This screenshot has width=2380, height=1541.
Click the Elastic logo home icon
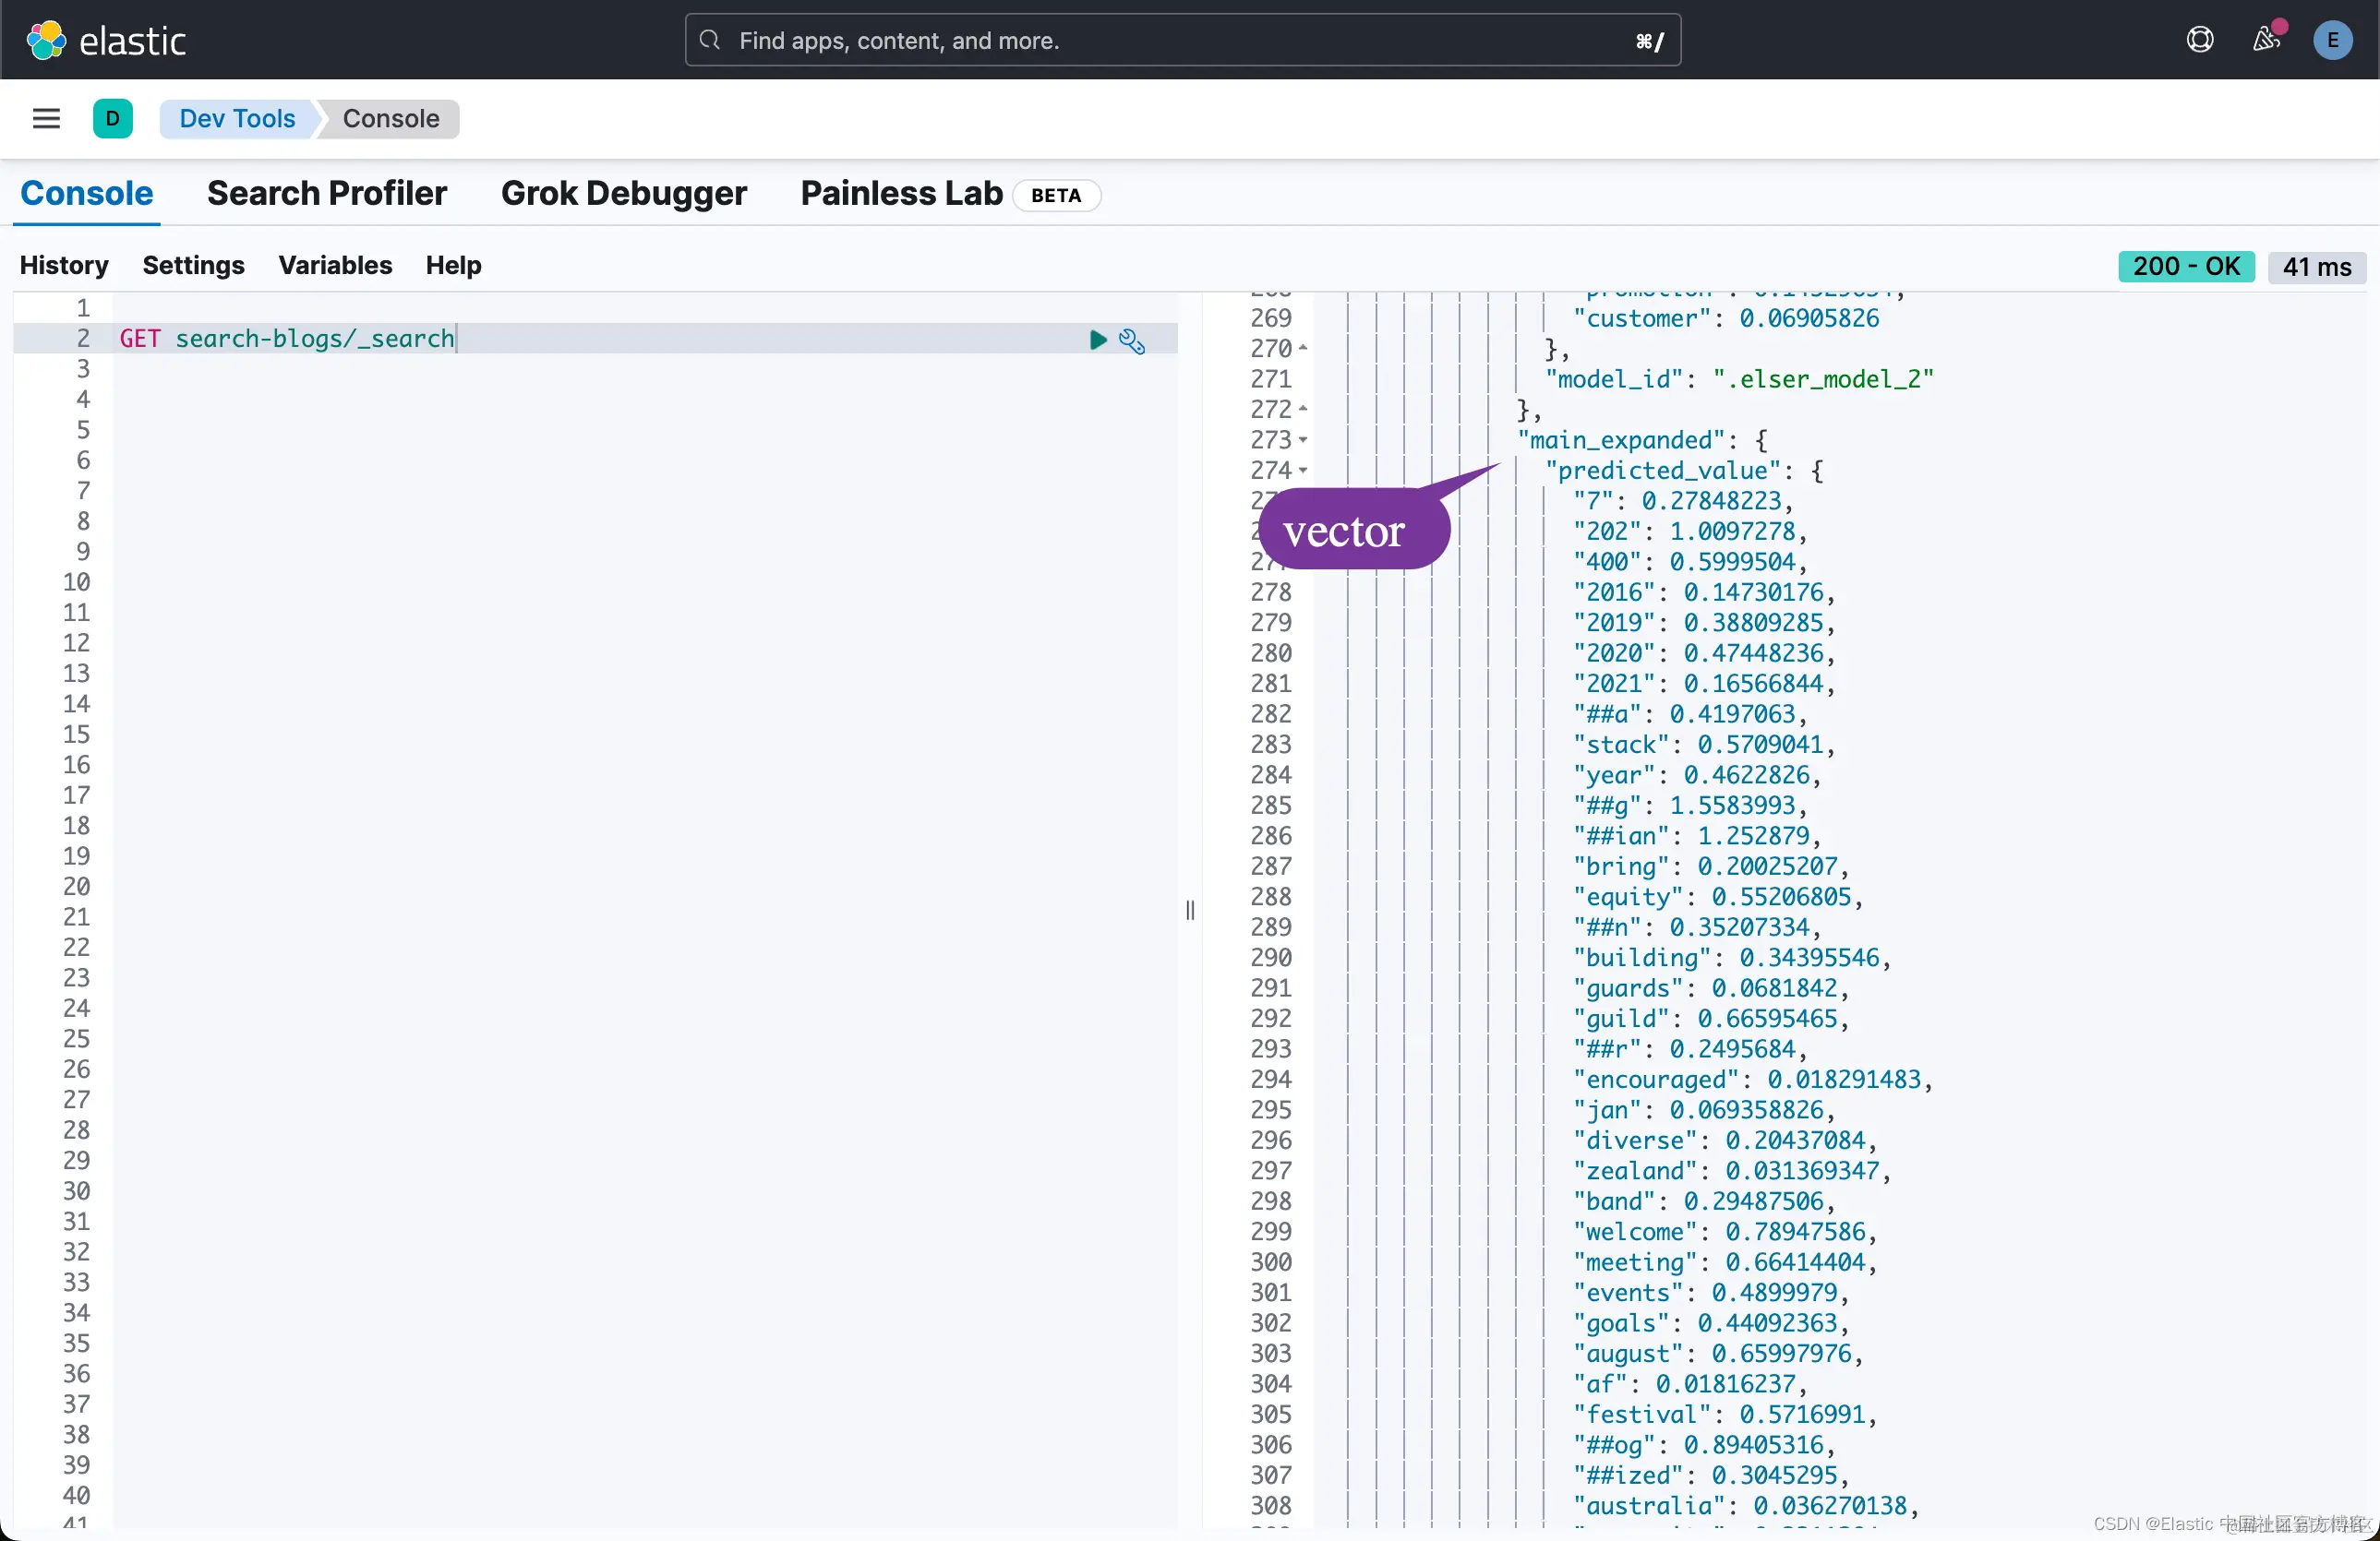coord(46,40)
